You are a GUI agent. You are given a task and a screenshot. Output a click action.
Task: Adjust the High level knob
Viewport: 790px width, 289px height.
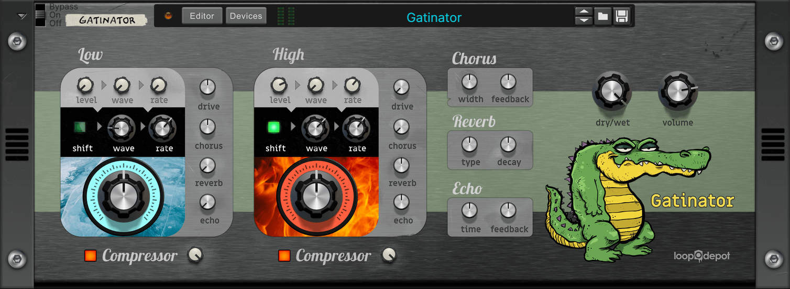pyautogui.click(x=279, y=85)
